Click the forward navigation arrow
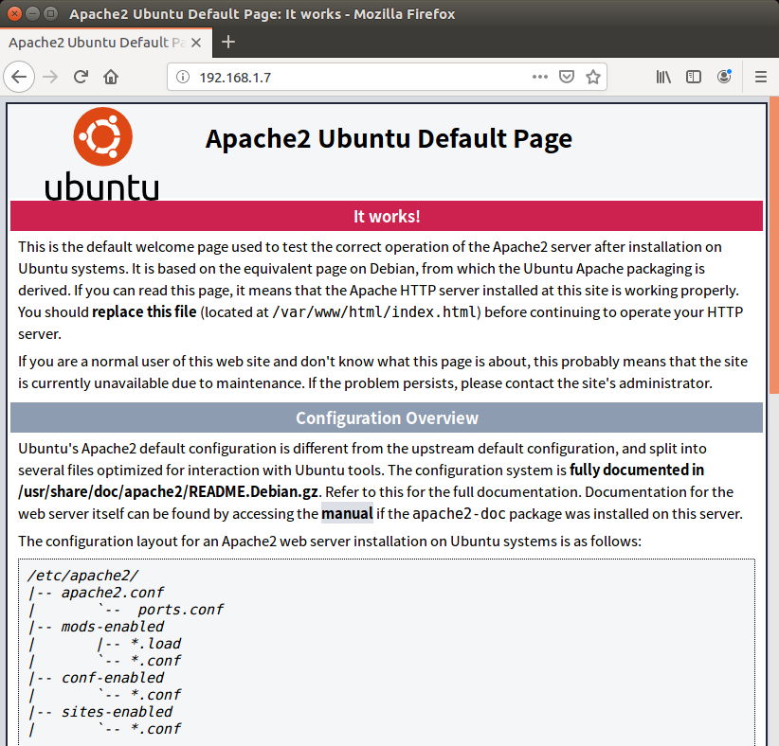 click(50, 77)
